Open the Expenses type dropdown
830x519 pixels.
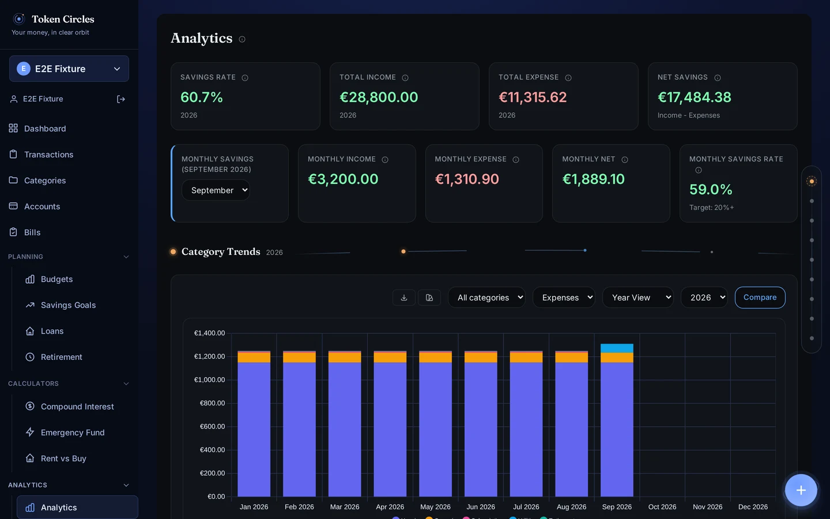pos(564,298)
